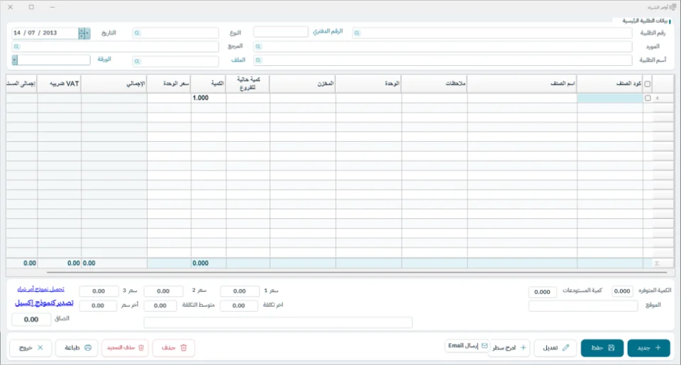The width and height of the screenshot is (681, 365).
Task: Click the حذف التحديد delete selection button
Action: pyautogui.click(x=125, y=348)
